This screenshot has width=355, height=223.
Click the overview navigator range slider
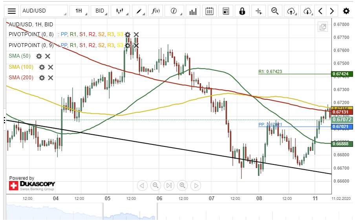tap(130, 211)
